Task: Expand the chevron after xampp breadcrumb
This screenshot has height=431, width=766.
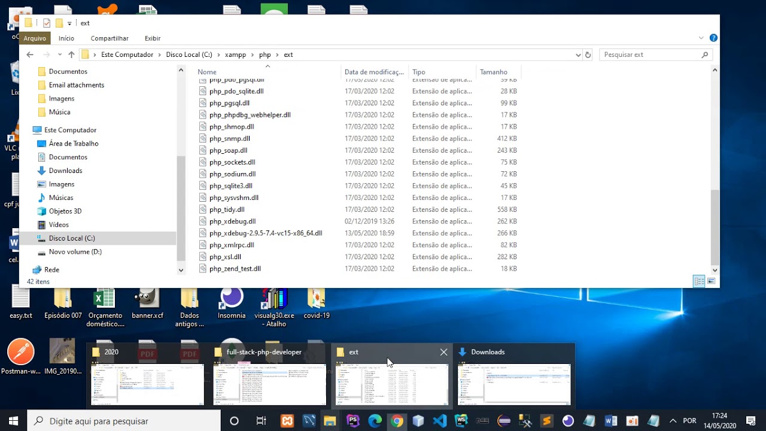Action: tap(252, 54)
